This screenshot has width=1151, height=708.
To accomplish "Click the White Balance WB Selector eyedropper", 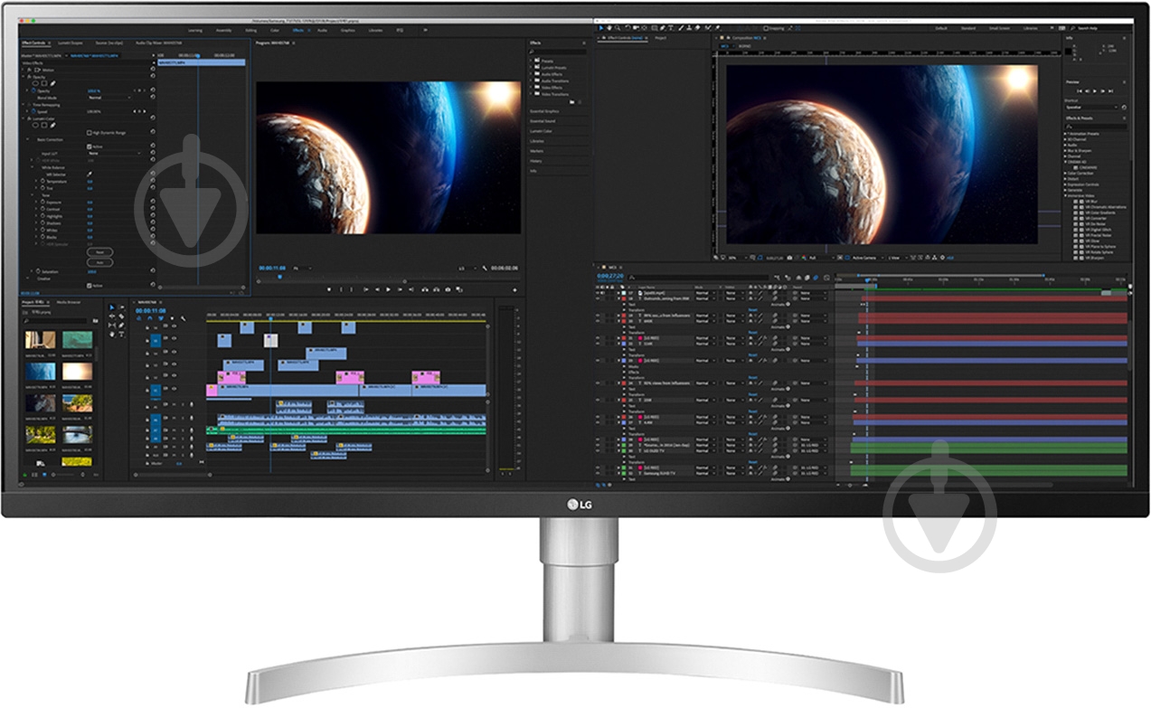I will click(90, 173).
